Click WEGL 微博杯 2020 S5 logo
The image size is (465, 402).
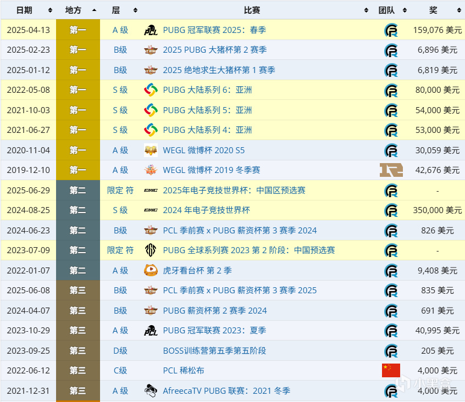pyautogui.click(x=151, y=150)
